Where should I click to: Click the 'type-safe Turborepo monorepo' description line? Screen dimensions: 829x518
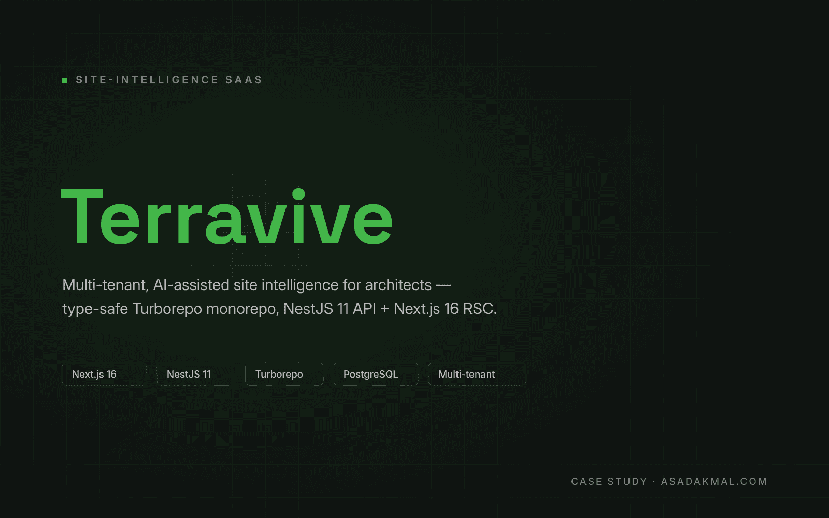tap(279, 309)
